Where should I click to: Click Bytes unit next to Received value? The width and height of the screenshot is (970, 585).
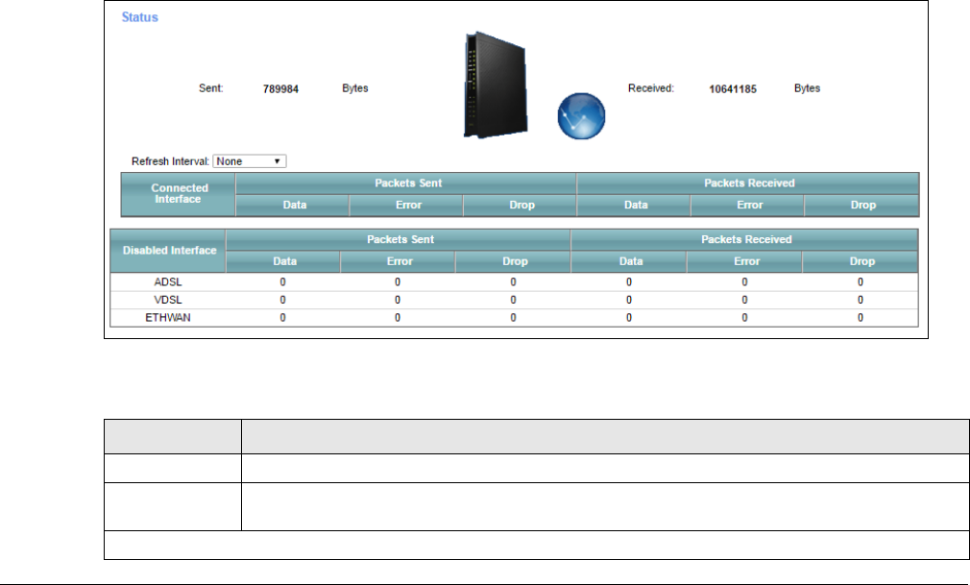coord(808,88)
